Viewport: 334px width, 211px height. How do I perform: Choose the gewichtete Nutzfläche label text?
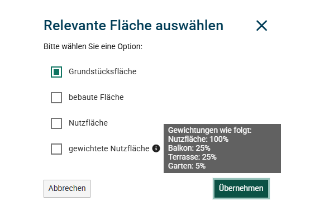coord(109,148)
